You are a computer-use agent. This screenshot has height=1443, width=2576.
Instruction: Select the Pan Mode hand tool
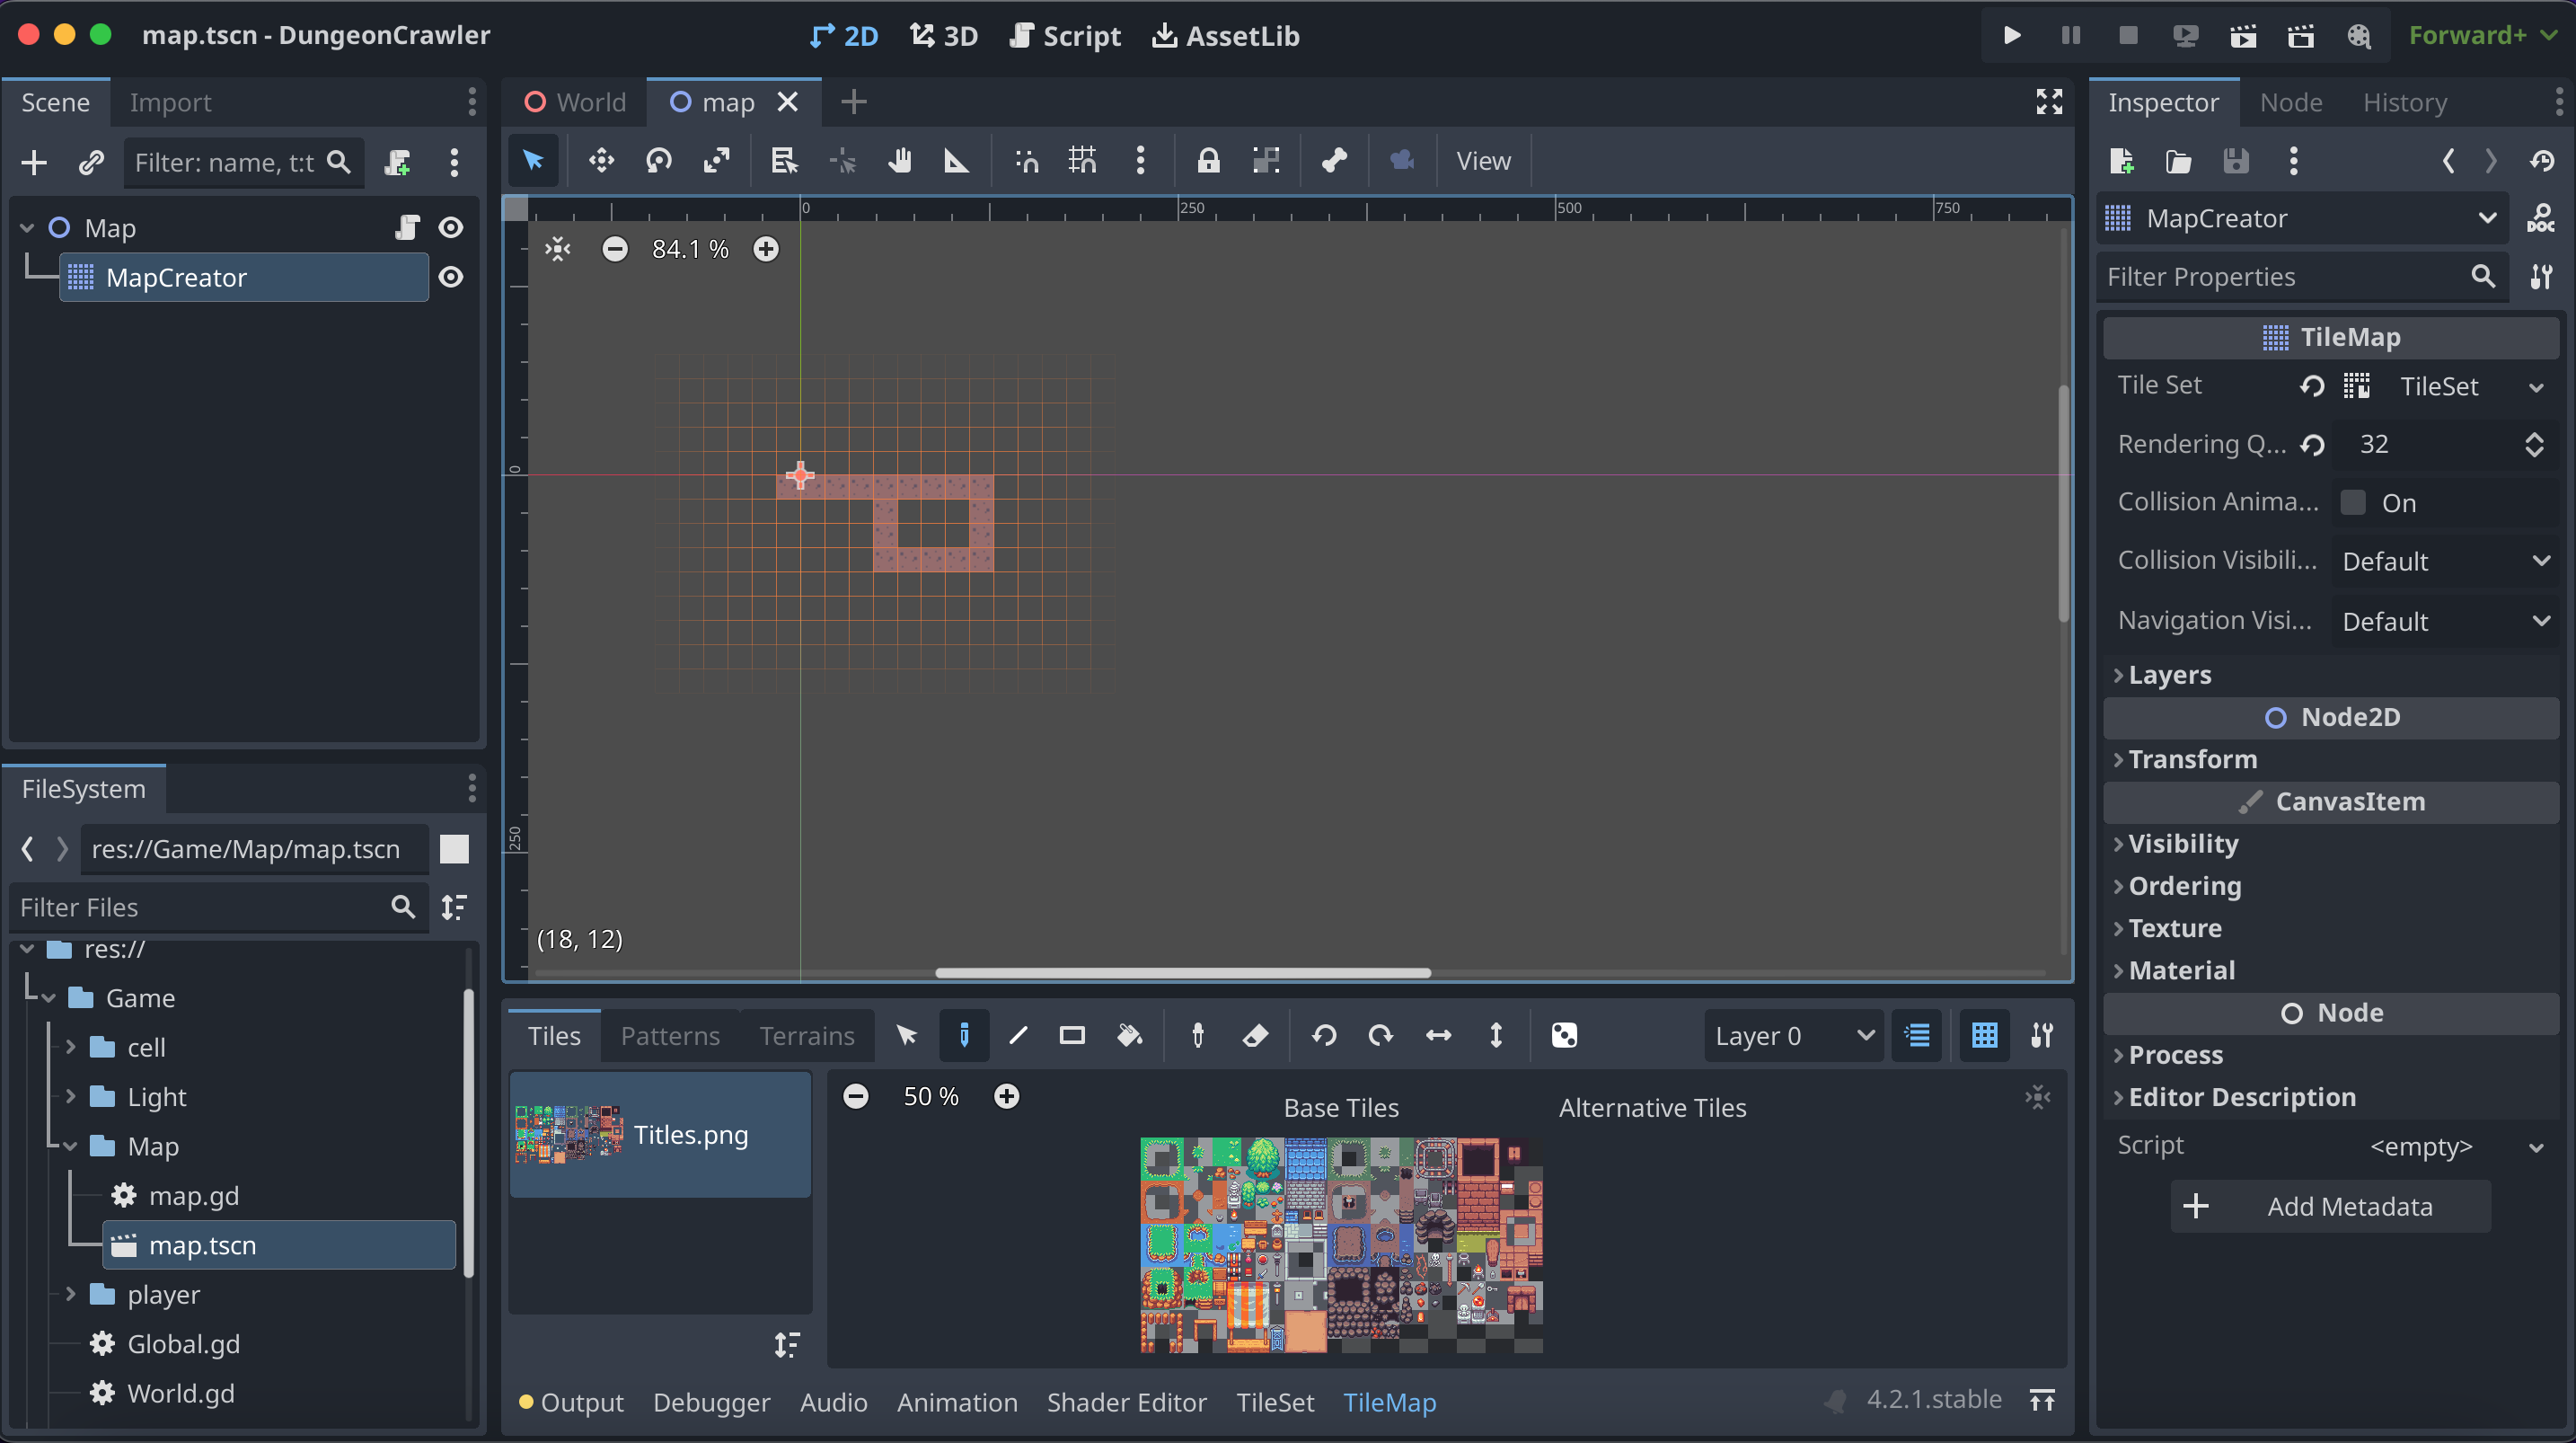(899, 161)
